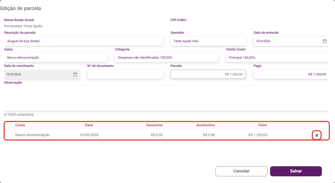Edit the Pago value field

coord(291,74)
